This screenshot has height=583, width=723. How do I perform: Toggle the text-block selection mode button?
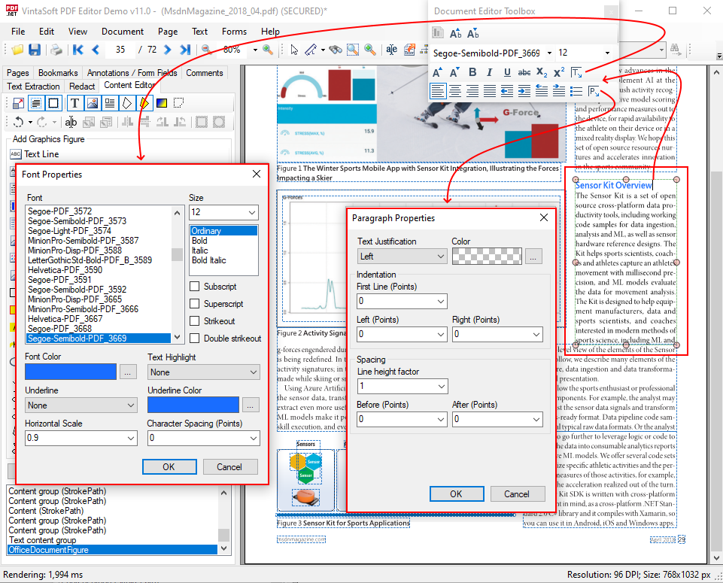(x=36, y=103)
